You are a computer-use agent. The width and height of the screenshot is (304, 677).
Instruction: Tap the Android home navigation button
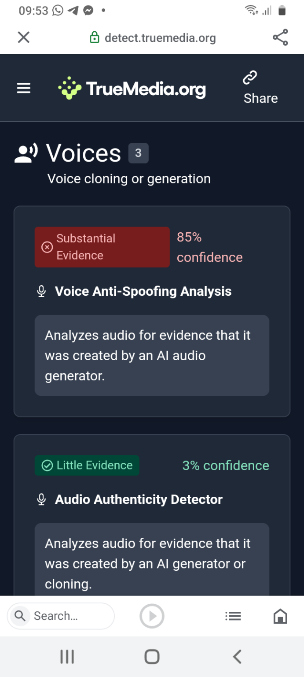pyautogui.click(x=152, y=657)
